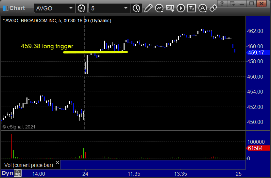Click the T text template icon
The width and height of the screenshot is (271, 178).
[x=192, y=8]
